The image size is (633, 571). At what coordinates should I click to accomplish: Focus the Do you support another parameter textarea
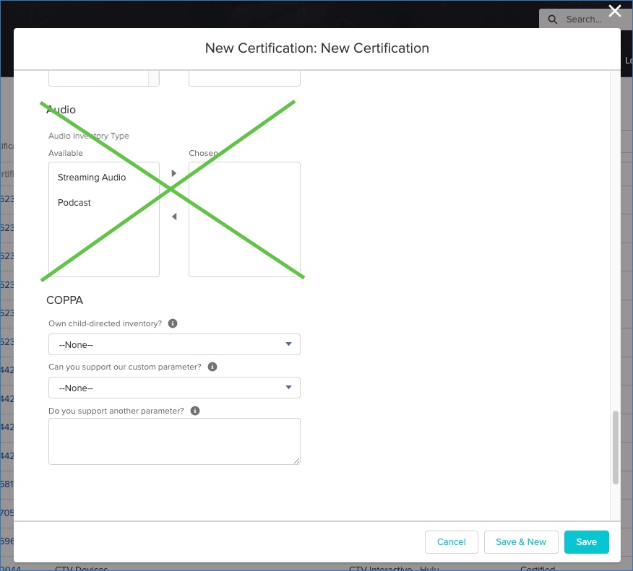[x=174, y=441]
